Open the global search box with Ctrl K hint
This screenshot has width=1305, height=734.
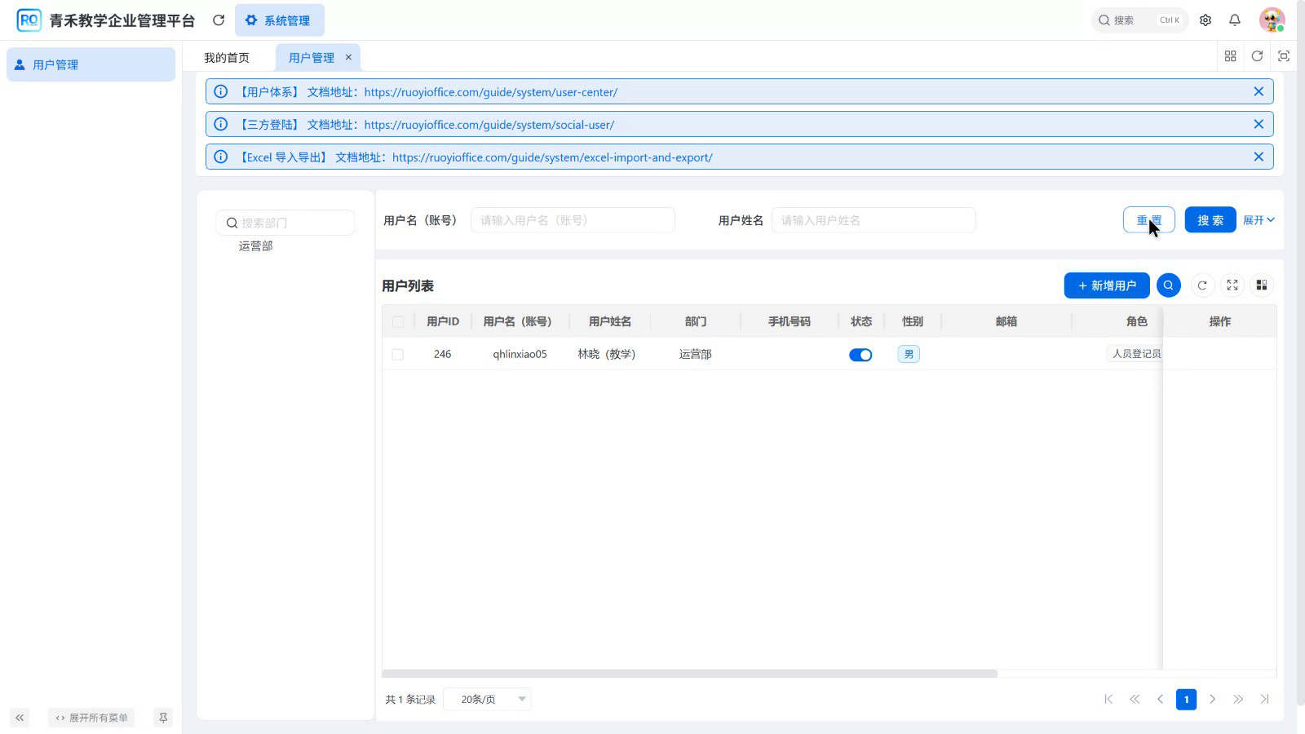click(1139, 20)
